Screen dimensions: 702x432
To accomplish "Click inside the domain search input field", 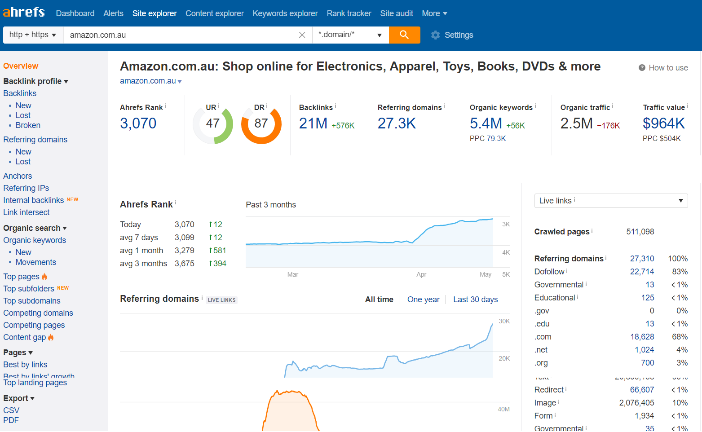I will pyautogui.click(x=180, y=35).
